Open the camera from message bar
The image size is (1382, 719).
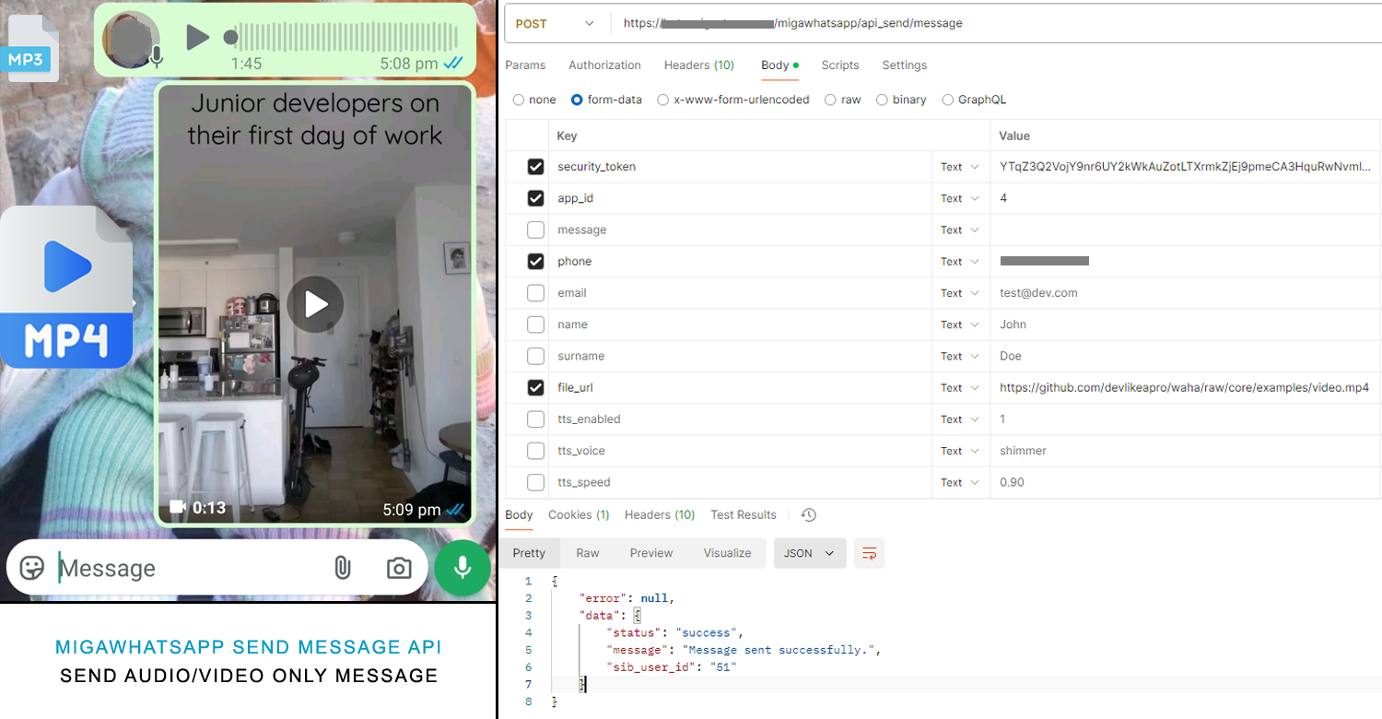(x=399, y=568)
